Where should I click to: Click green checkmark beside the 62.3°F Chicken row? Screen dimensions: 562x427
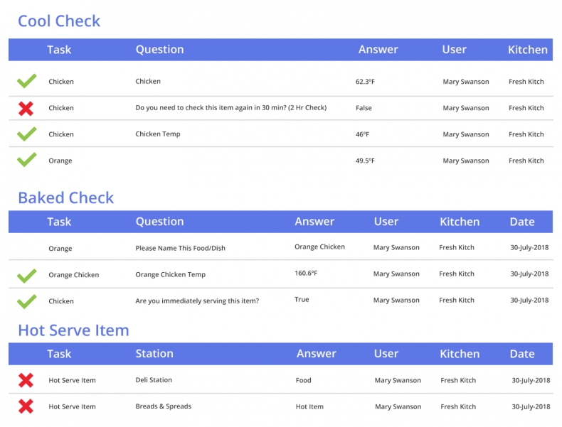pyautogui.click(x=26, y=82)
